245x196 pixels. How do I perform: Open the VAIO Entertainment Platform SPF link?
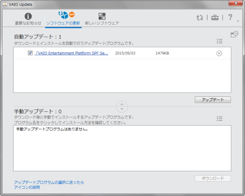pos(71,53)
